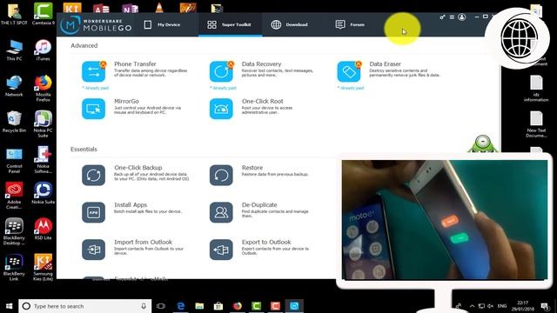
Task: Click the Cortana microphone icon
Action: click(x=144, y=306)
